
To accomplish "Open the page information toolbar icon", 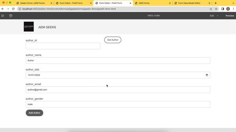I will click(x=11, y=16).
